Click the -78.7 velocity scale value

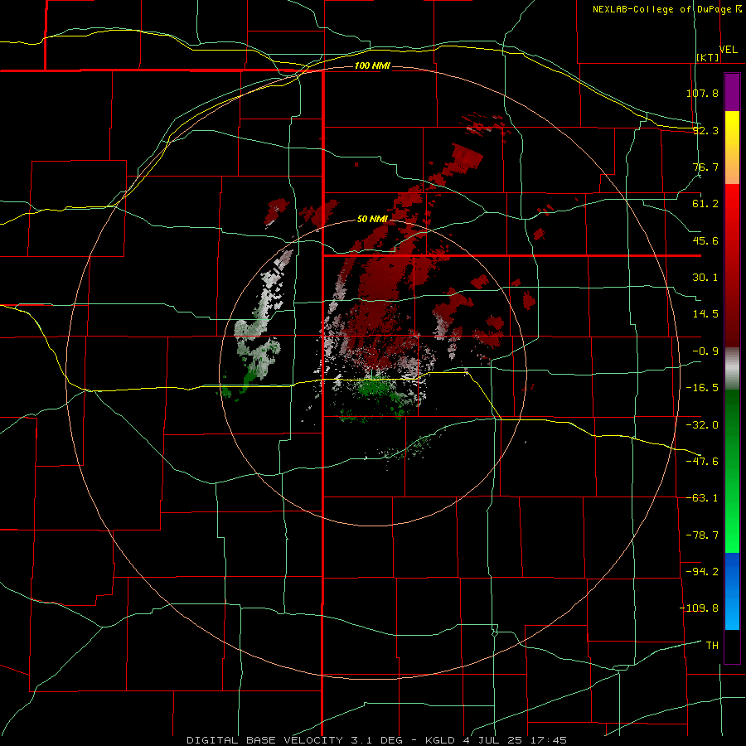(702, 535)
